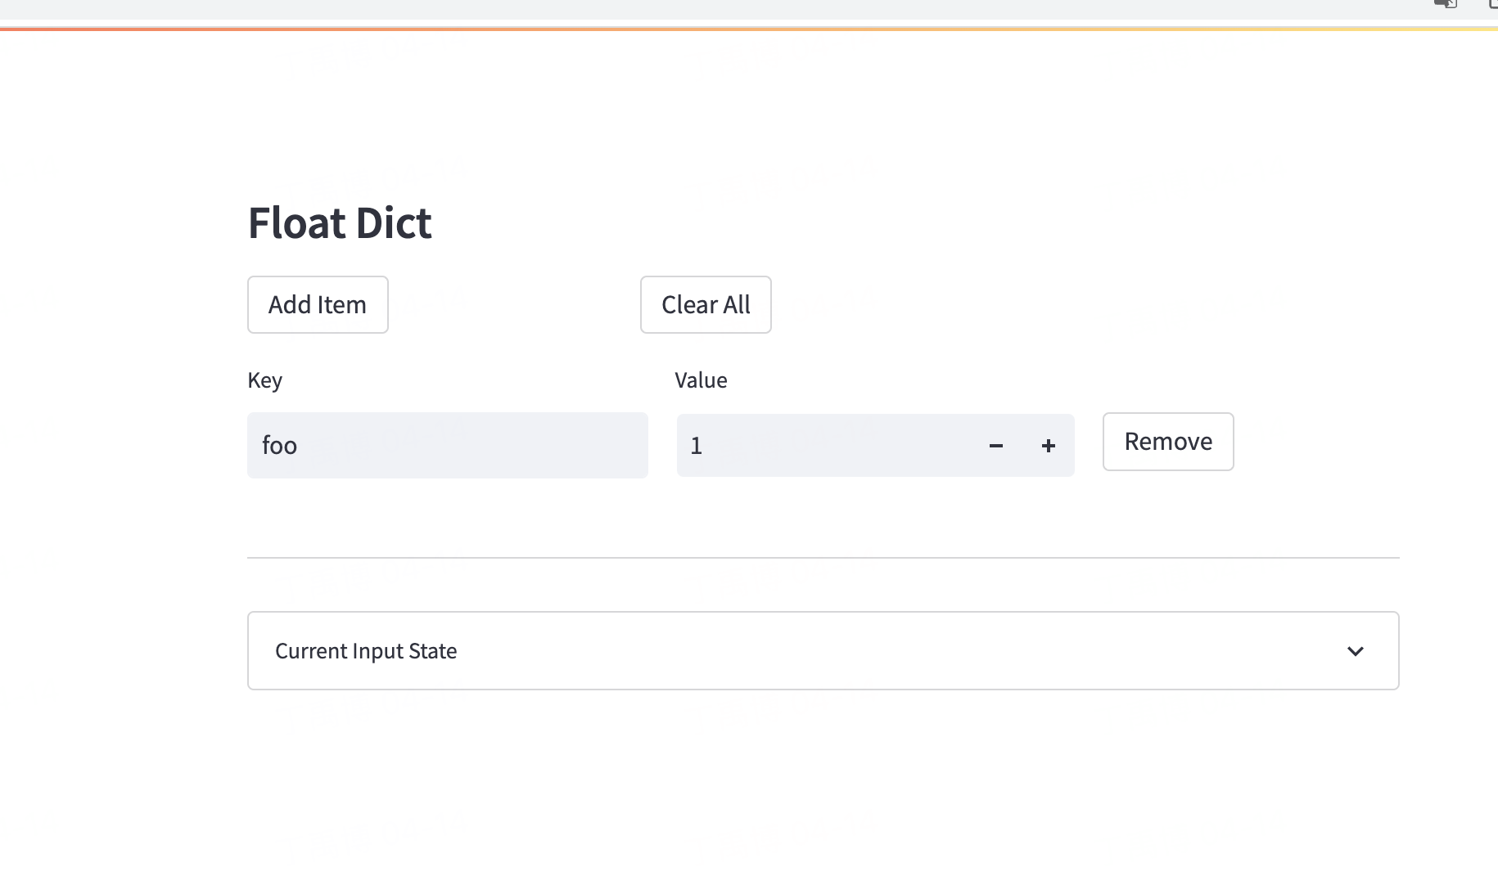Click the Key column label
The width and height of the screenshot is (1498, 885).
(x=264, y=380)
